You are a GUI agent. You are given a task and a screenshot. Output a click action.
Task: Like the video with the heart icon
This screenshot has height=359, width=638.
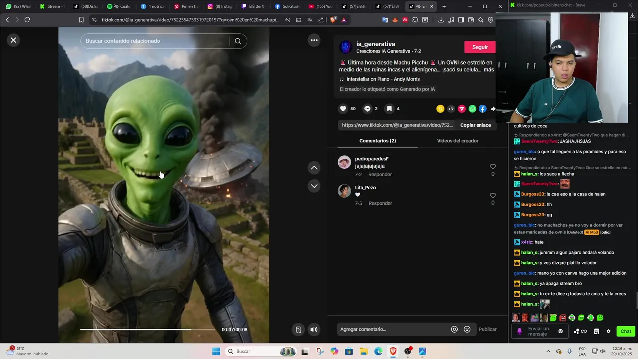click(343, 109)
